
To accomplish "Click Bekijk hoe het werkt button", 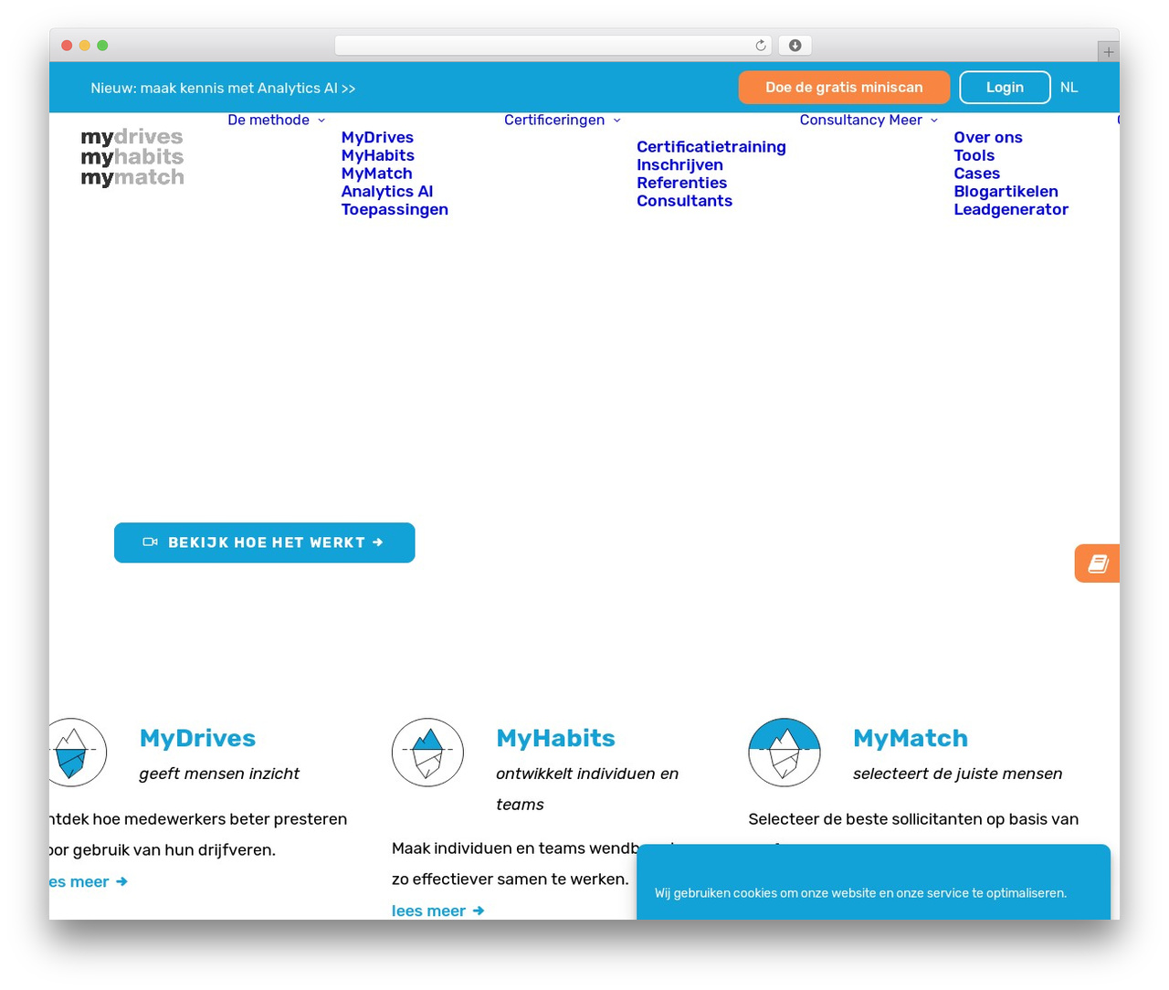I will [265, 542].
